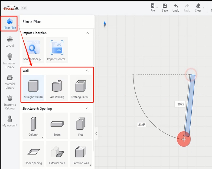Open the Enterprise Catalog
This screenshot has height=169, width=212.
point(10,102)
